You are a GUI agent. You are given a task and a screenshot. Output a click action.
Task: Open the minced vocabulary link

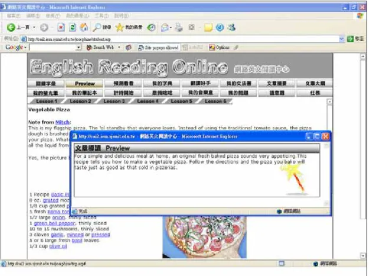[x=75, y=235]
